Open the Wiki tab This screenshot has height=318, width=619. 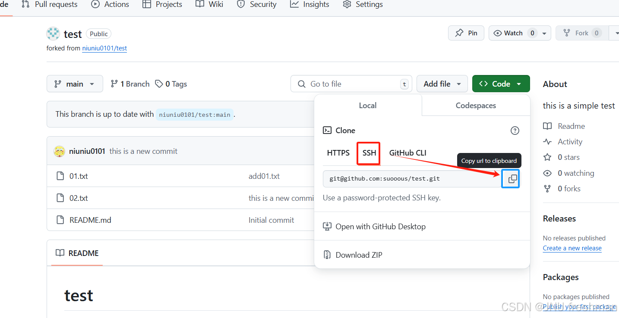point(209,4)
